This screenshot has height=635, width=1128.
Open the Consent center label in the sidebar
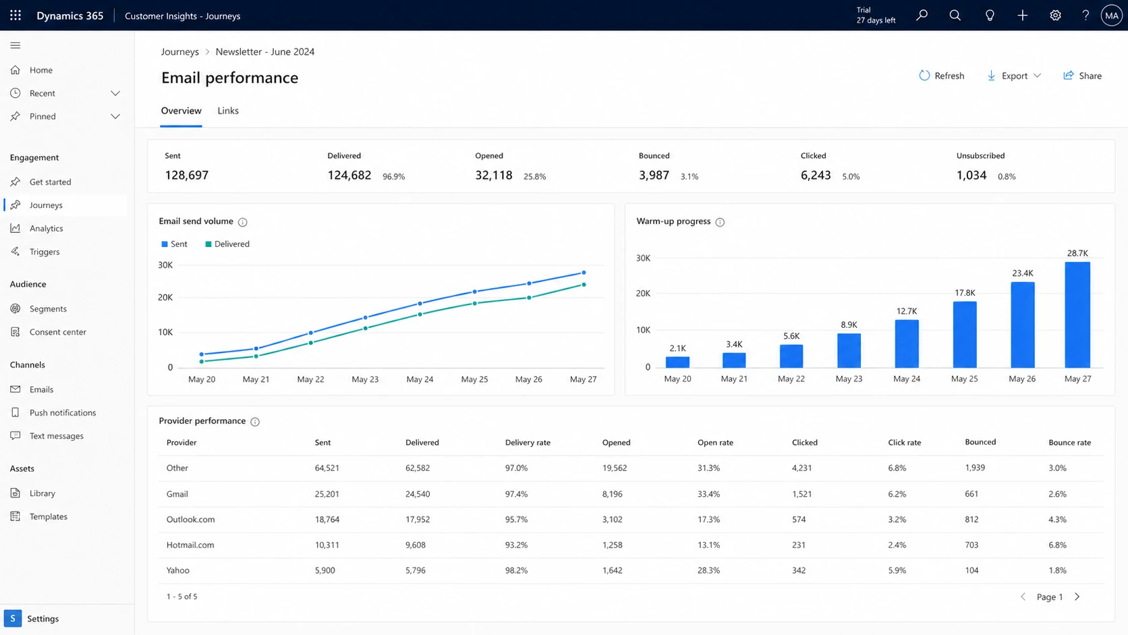(58, 332)
